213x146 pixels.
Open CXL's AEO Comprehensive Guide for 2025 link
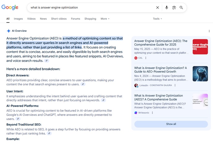[x=161, y=43]
